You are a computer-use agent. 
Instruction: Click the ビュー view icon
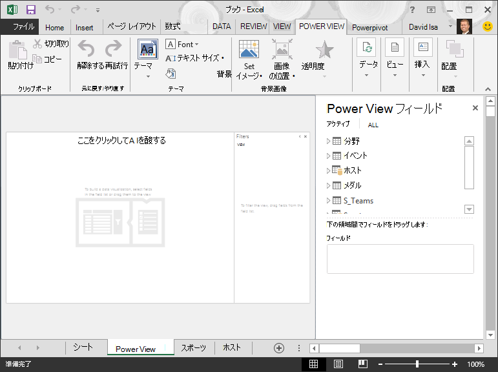pyautogui.click(x=395, y=47)
